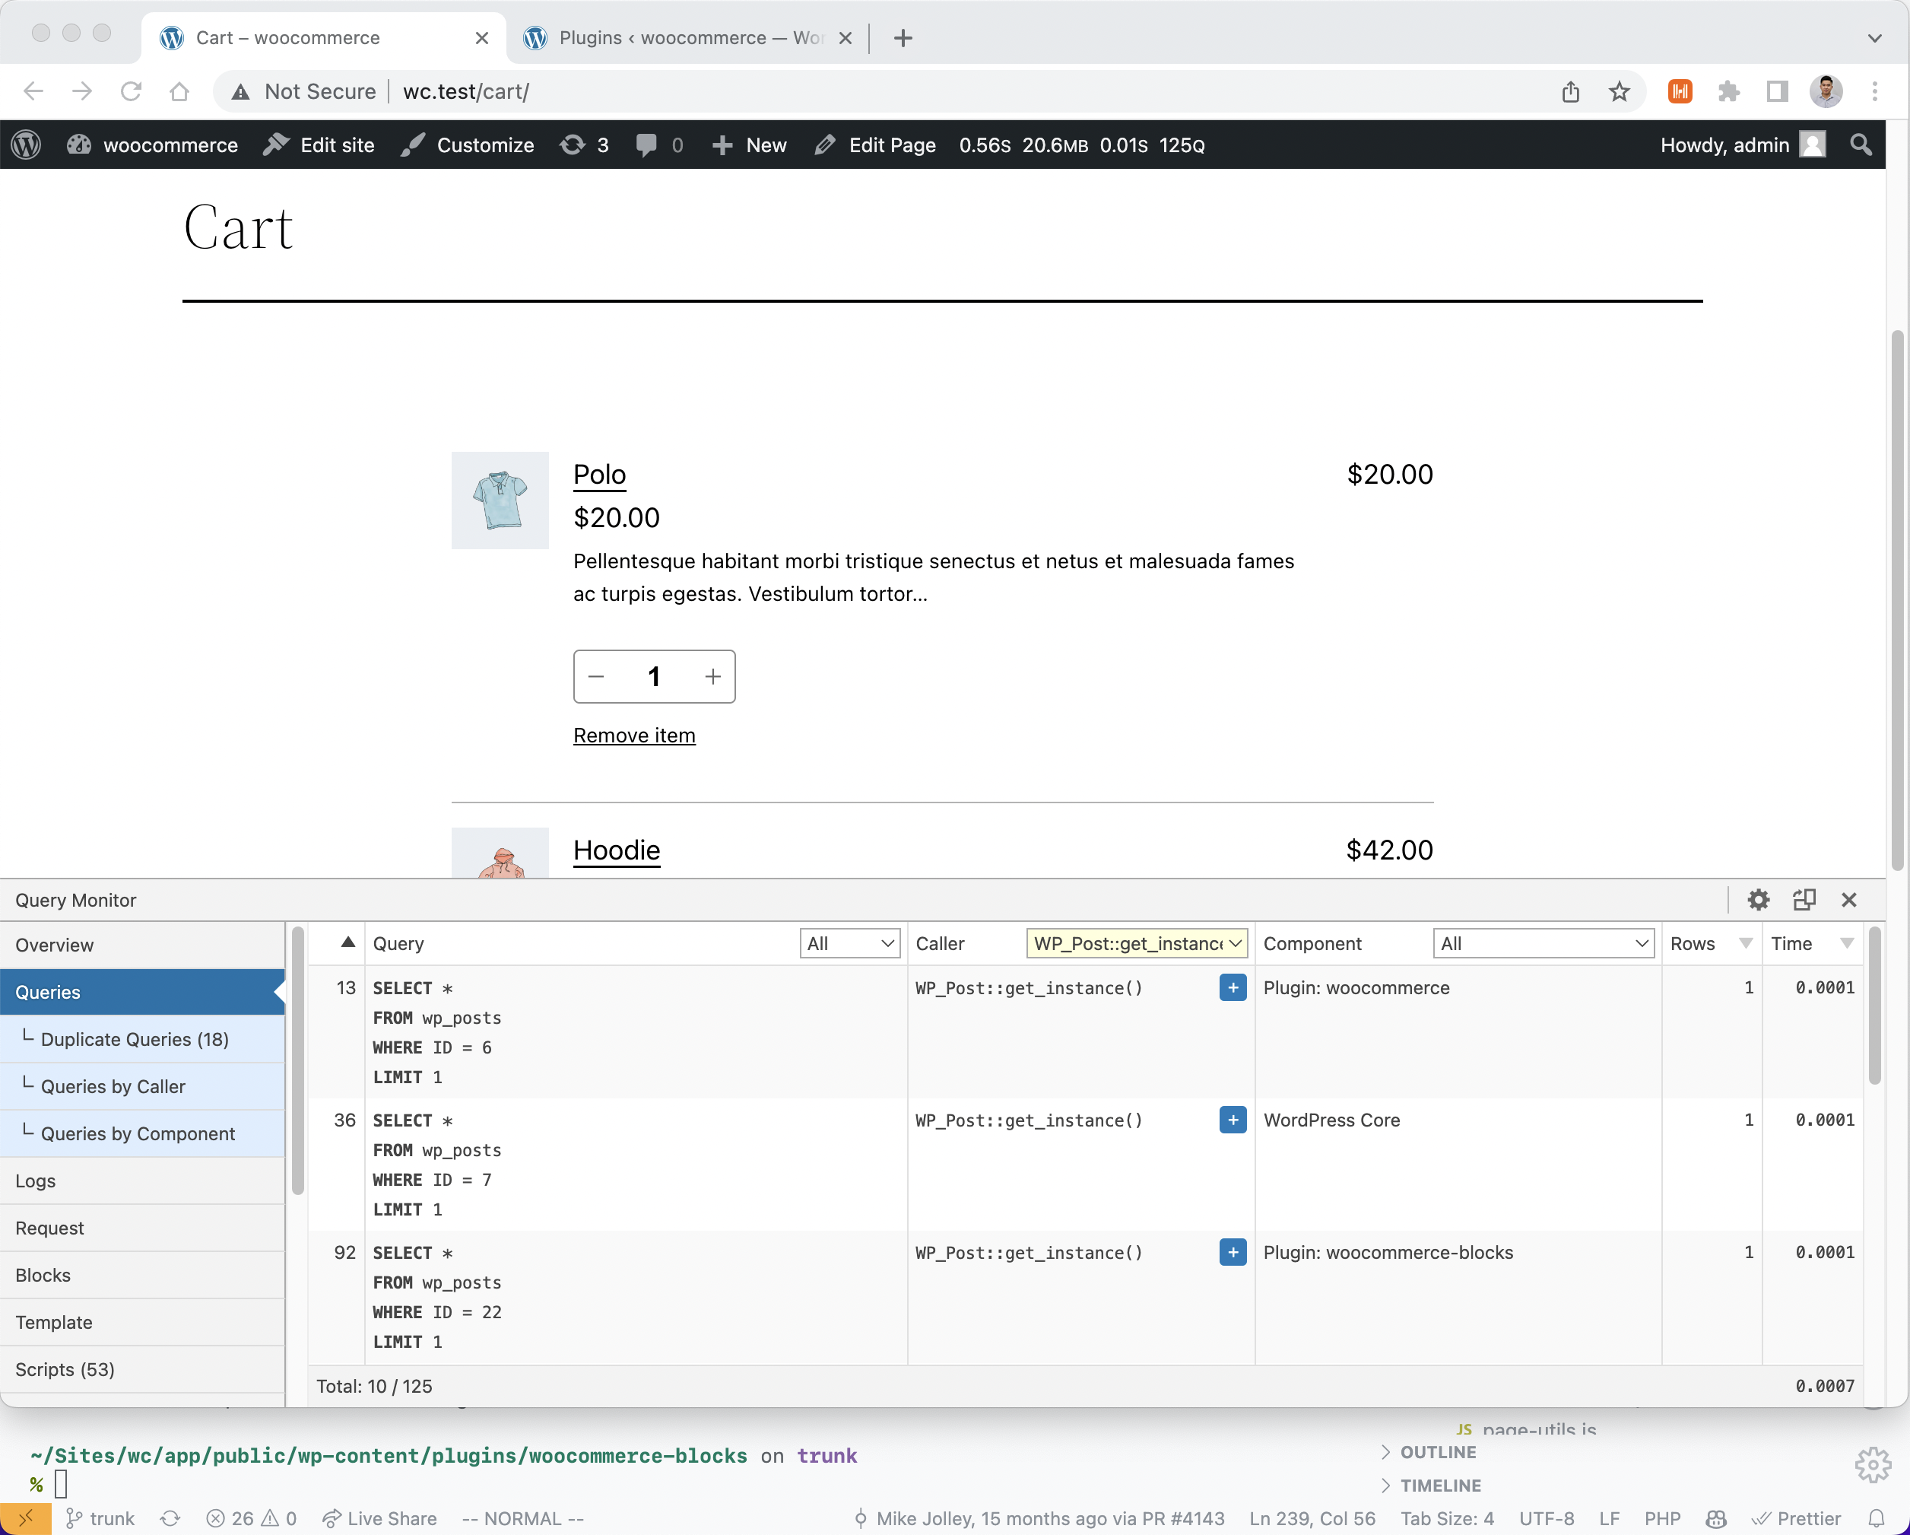
Task: Start a Live Share session
Action: point(379,1518)
